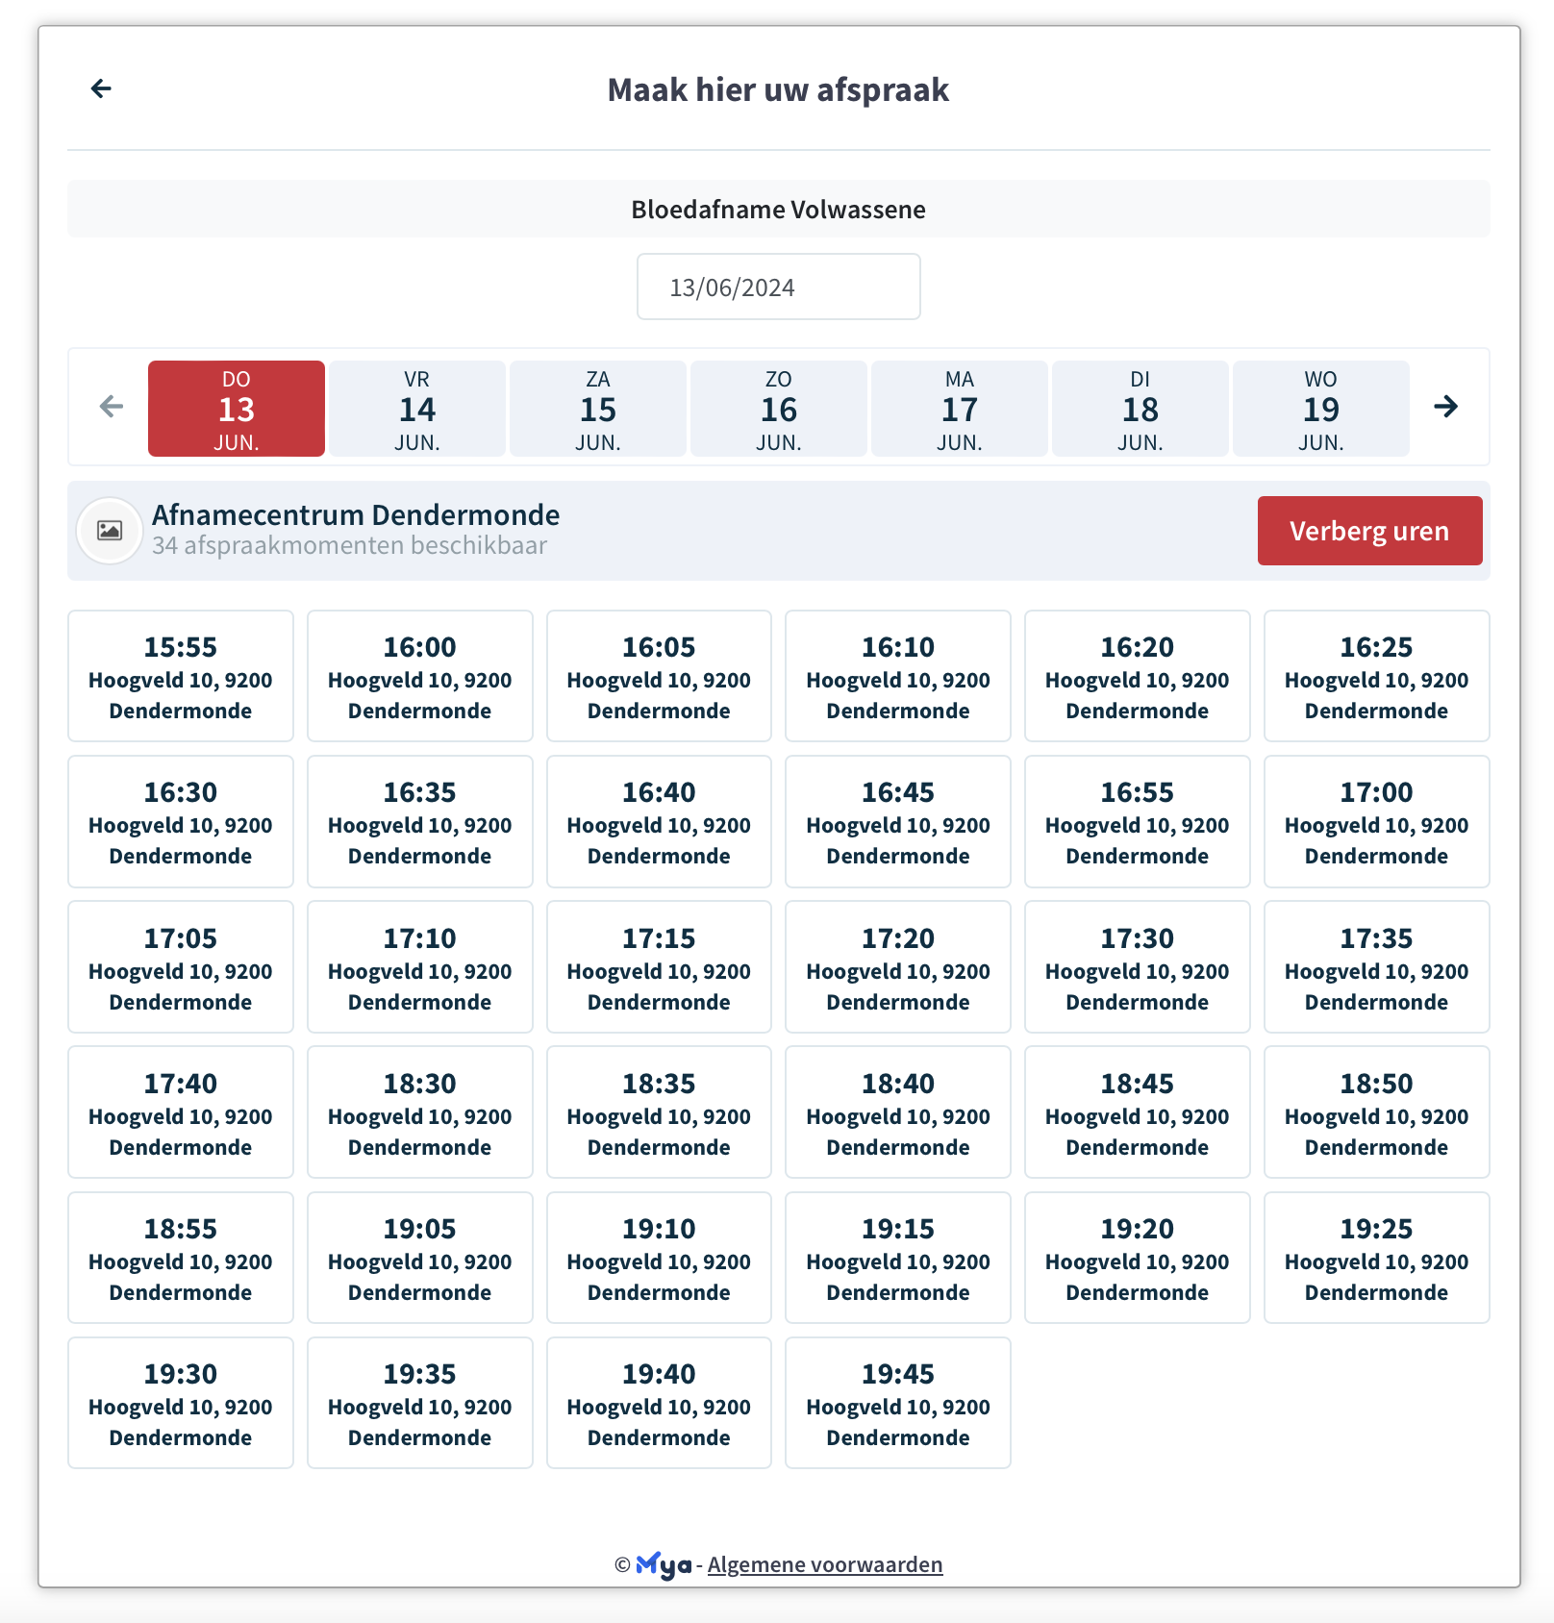Open the Algemene voorwaarden link
The width and height of the screenshot is (1554, 1623).
coord(823,1564)
